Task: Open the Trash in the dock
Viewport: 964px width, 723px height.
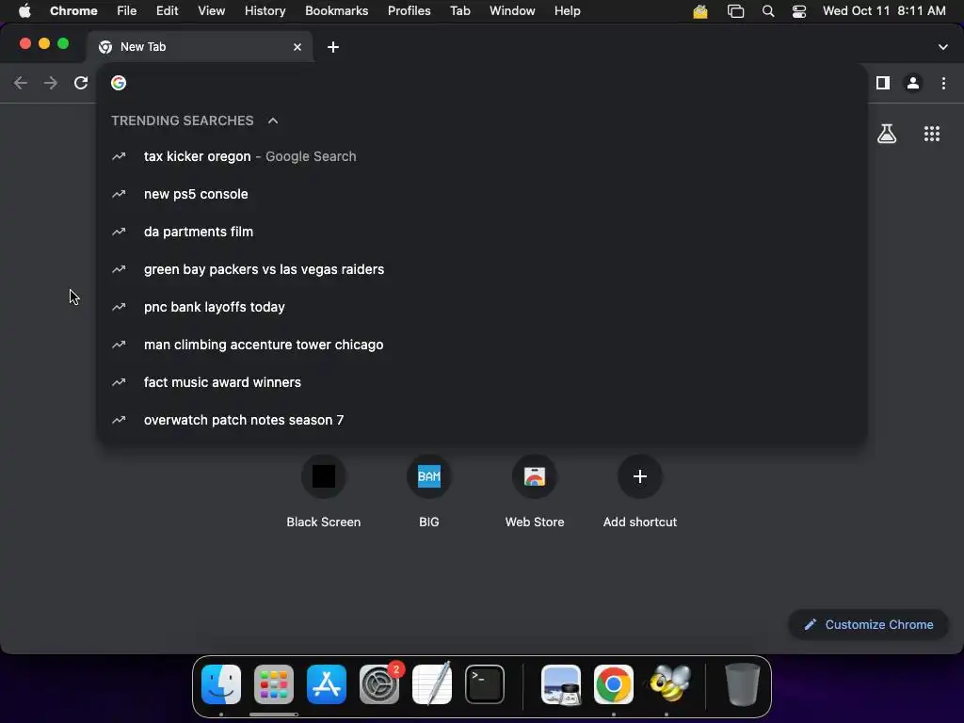Action: click(743, 684)
